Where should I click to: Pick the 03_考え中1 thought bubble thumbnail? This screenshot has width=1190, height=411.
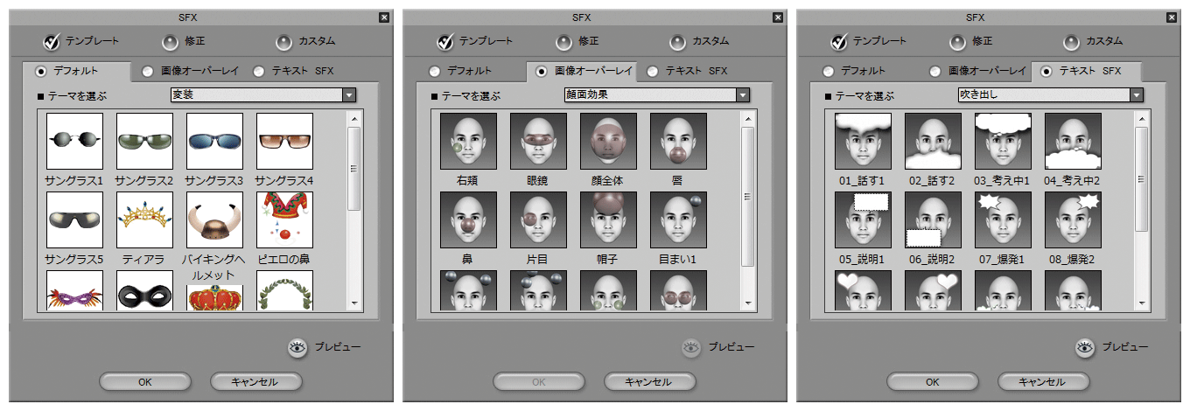point(1002,142)
